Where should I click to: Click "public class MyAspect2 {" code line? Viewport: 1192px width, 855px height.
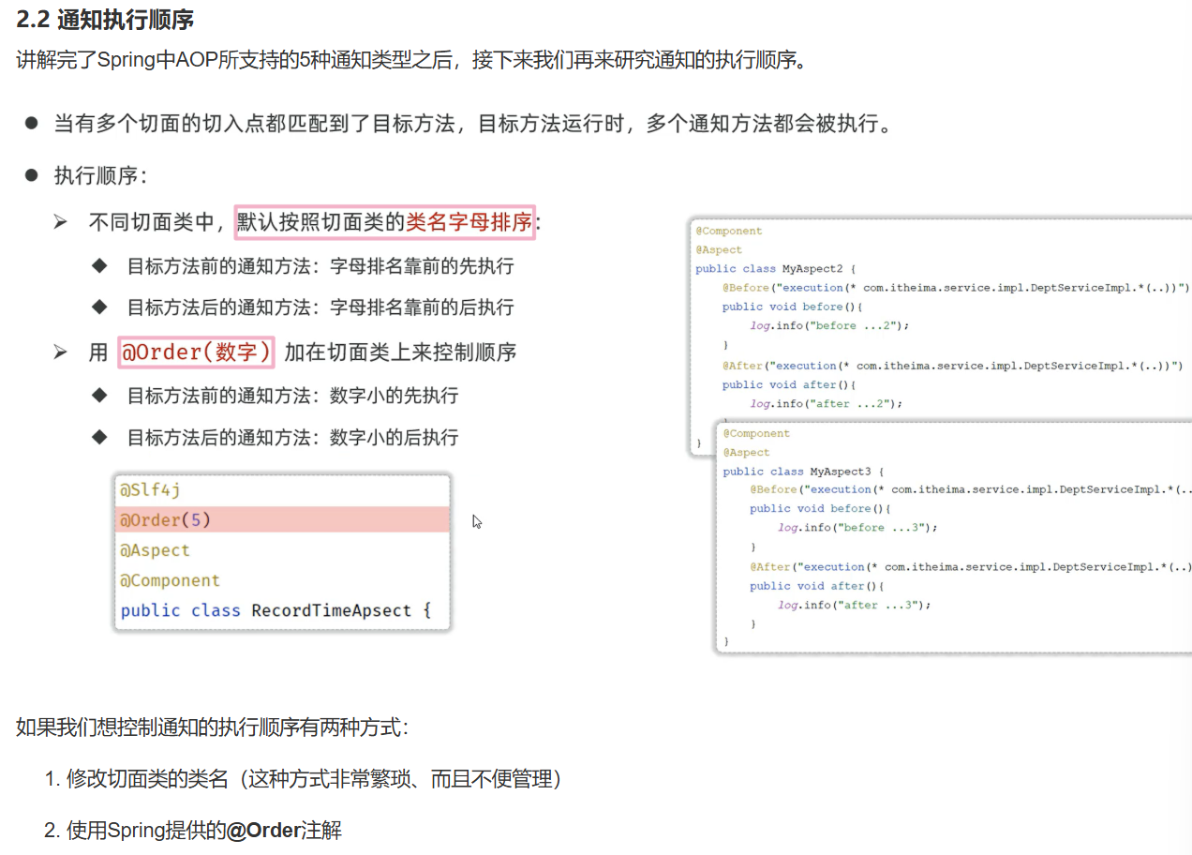(x=776, y=268)
